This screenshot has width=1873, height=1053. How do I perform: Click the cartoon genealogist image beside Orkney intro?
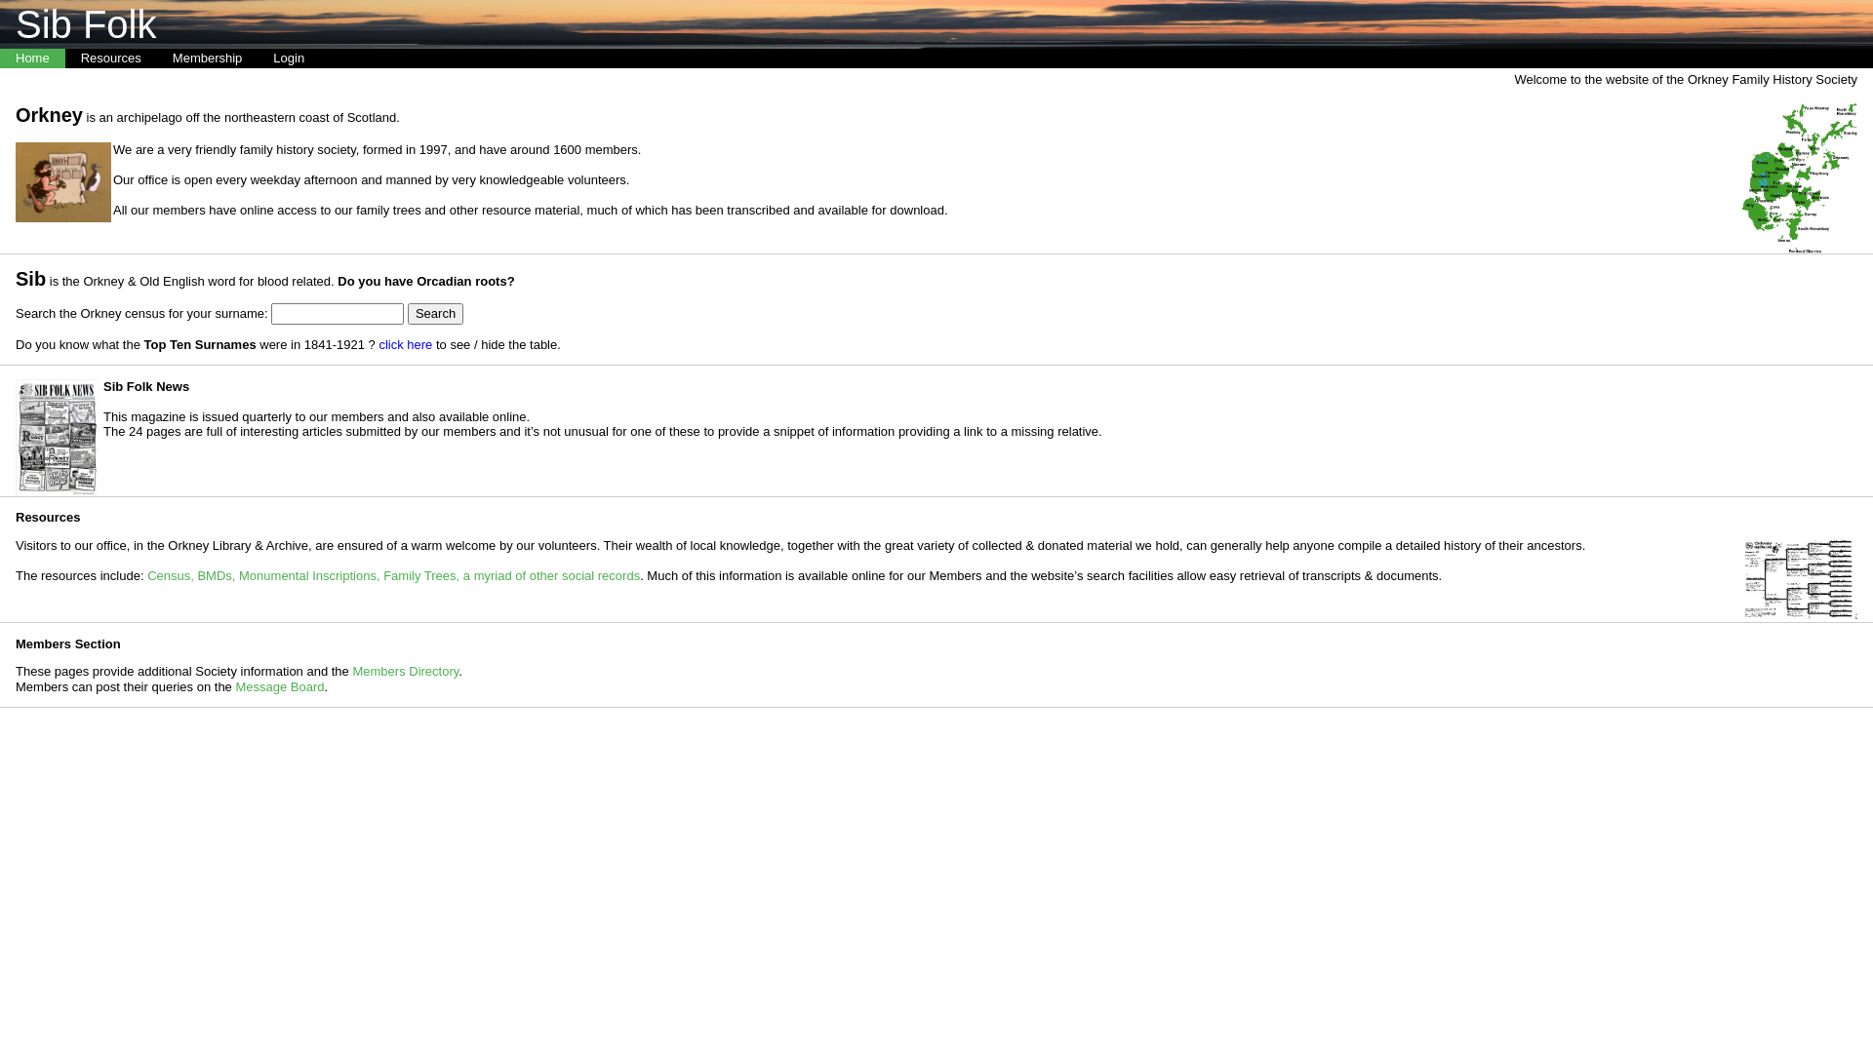(63, 182)
